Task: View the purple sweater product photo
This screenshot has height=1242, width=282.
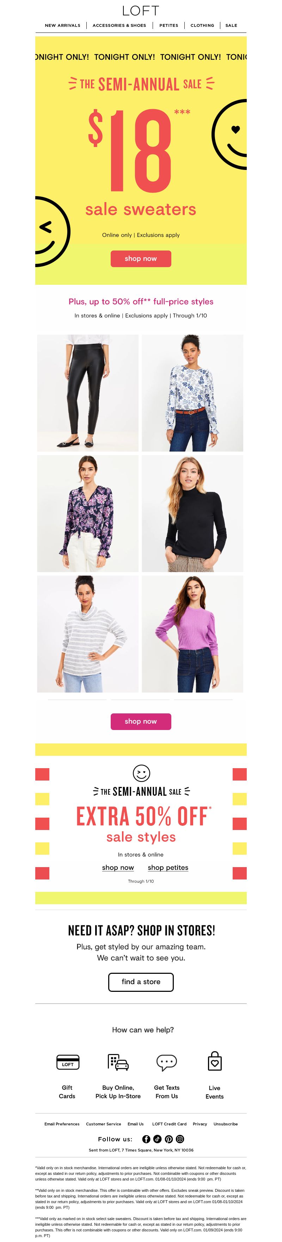Action: coord(192,634)
